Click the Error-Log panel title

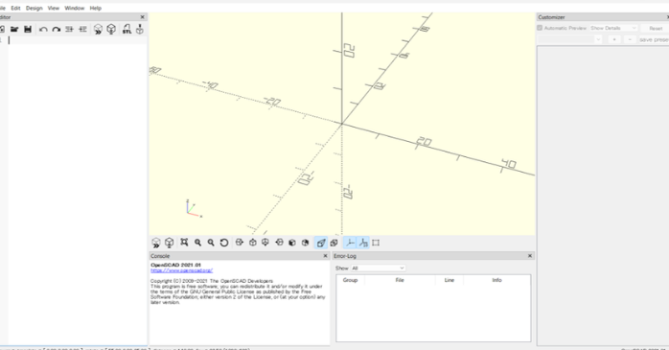(x=345, y=256)
